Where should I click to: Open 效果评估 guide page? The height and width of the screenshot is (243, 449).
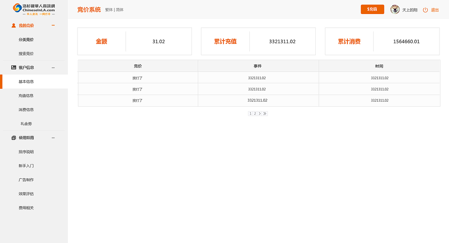[x=26, y=194]
